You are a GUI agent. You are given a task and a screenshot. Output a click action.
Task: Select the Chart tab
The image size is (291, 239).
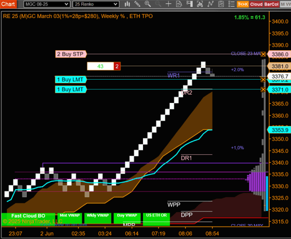[x=8, y=4]
